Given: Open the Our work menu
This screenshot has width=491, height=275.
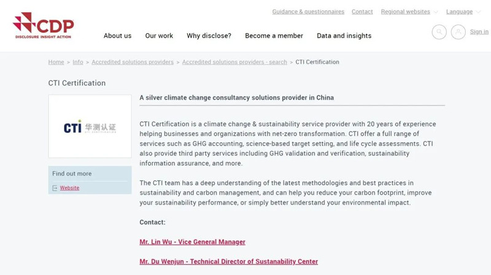Looking at the screenshot, I should click(x=159, y=36).
